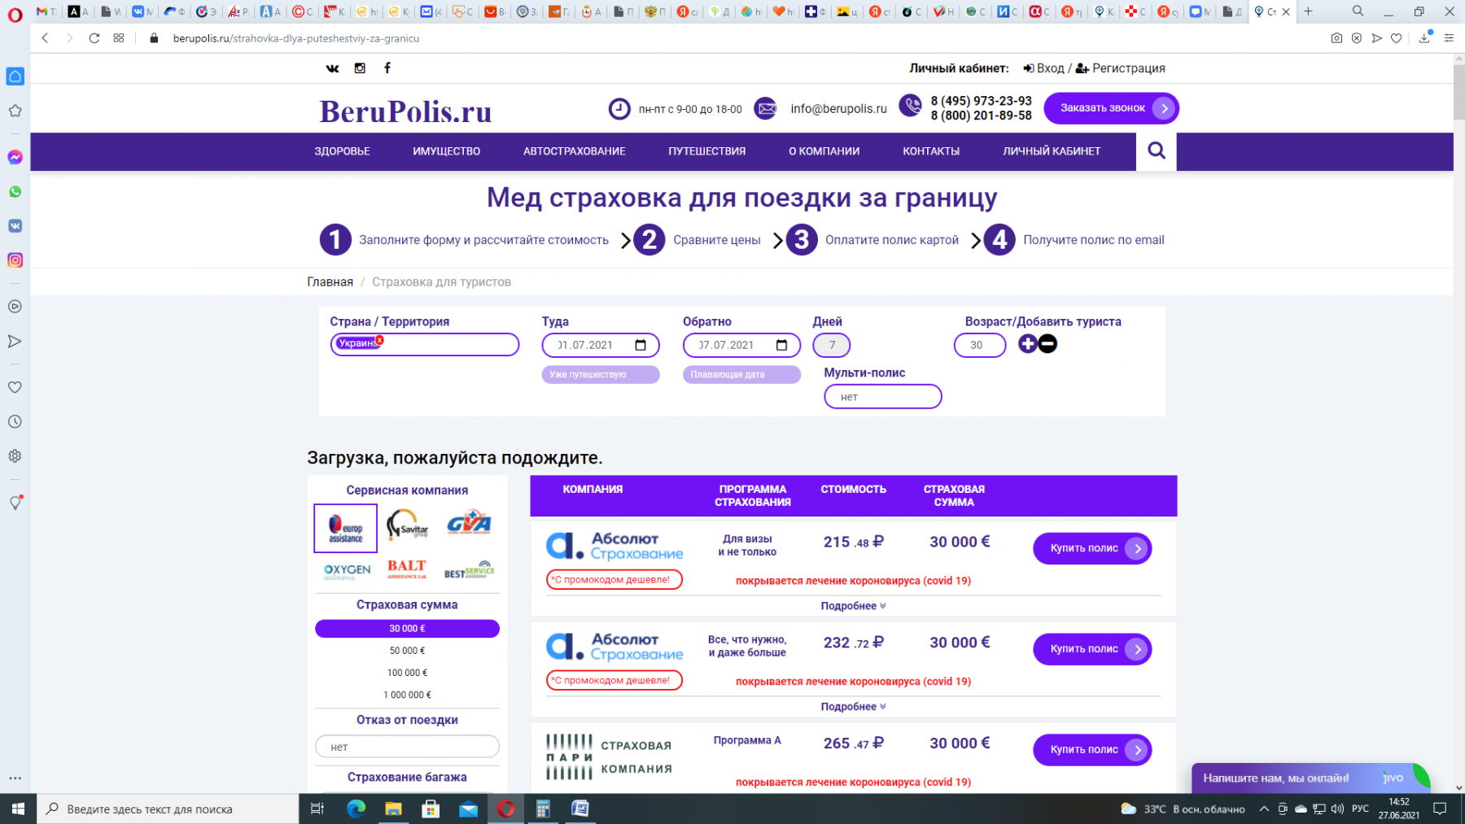Select GVA service company logo
Screen dimensions: 1465x824
pyautogui.click(x=469, y=523)
